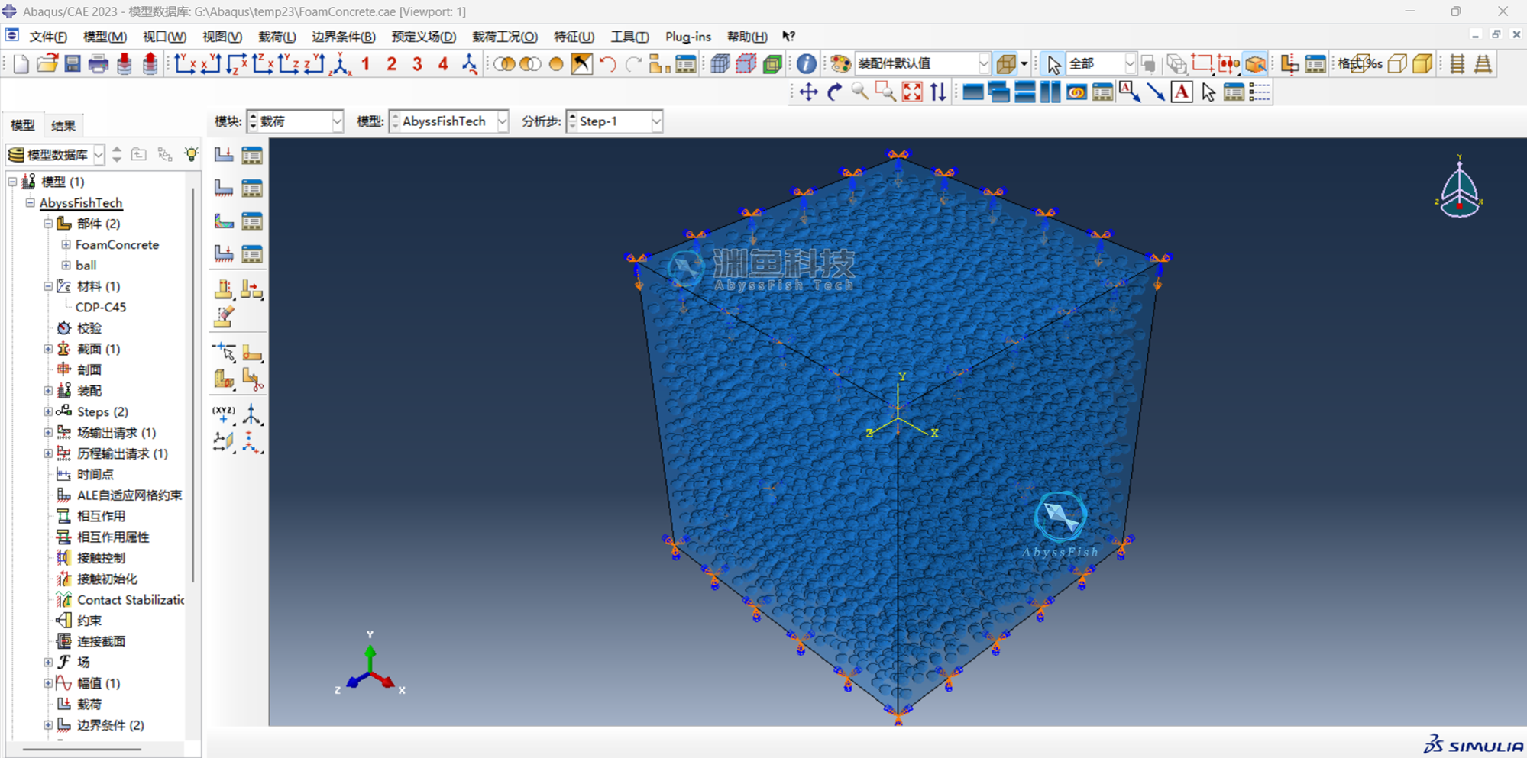The image size is (1527, 758).
Task: Expand the Steps (2) node
Action: [48, 412]
